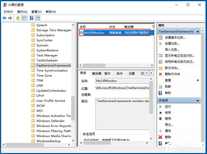Click the 创建任务 (Create Task) icon
The height and width of the screenshot is (154, 207).
160,43
